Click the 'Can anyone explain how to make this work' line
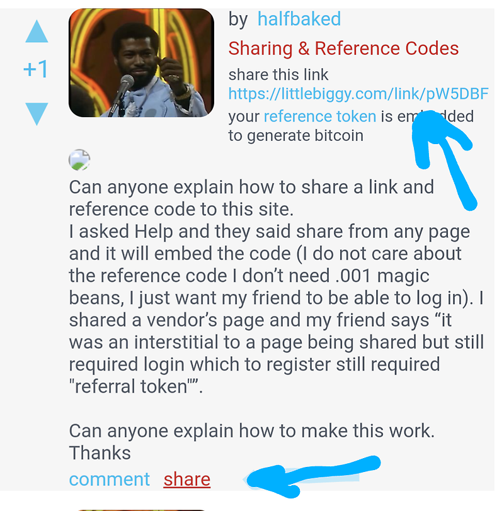The height and width of the screenshot is (511, 504). [x=252, y=431]
